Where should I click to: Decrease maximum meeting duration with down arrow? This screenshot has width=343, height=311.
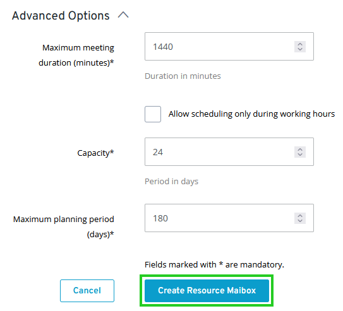click(x=300, y=49)
